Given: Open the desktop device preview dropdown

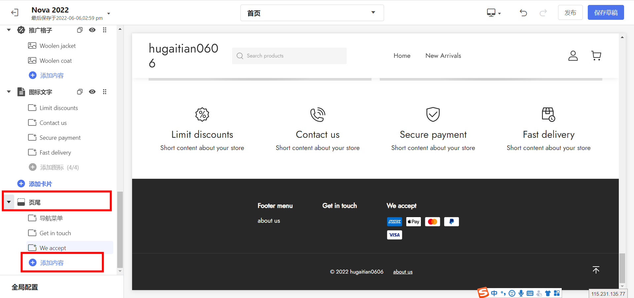Looking at the screenshot, I should pyautogui.click(x=494, y=13).
